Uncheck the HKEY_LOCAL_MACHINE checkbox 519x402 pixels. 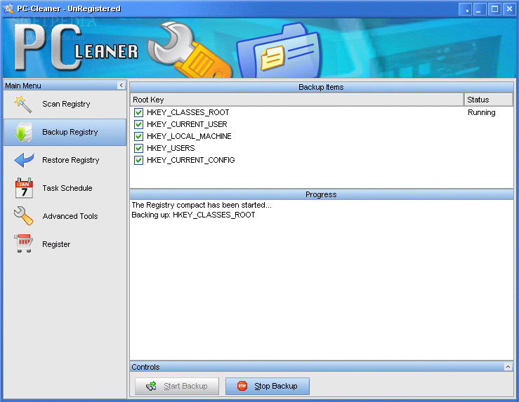point(138,136)
